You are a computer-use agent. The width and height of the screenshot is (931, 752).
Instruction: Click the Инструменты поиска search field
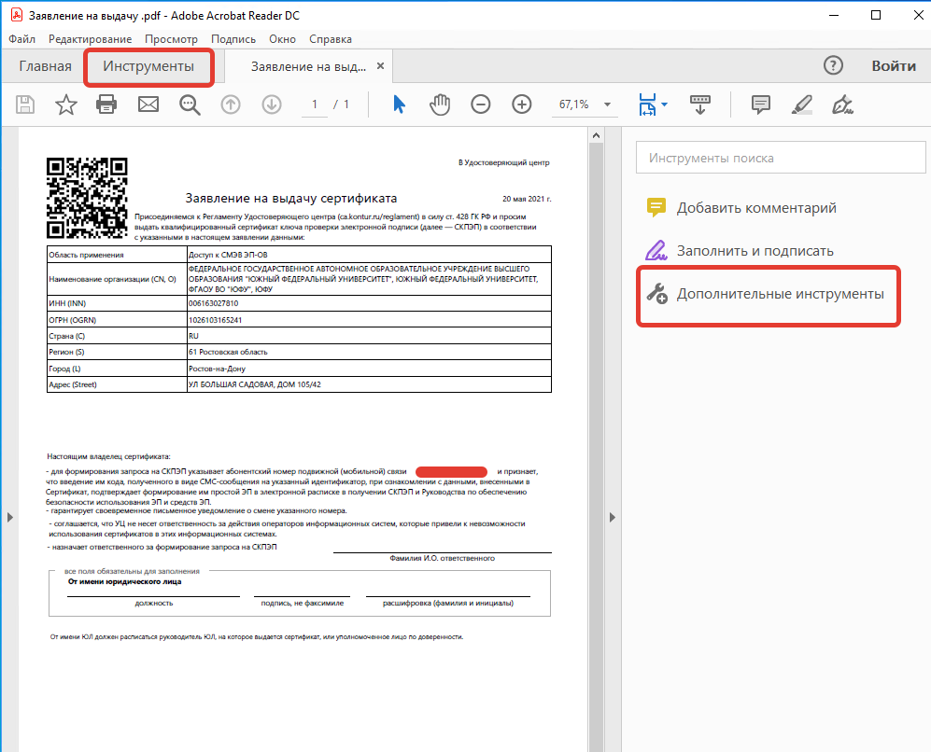(x=781, y=158)
